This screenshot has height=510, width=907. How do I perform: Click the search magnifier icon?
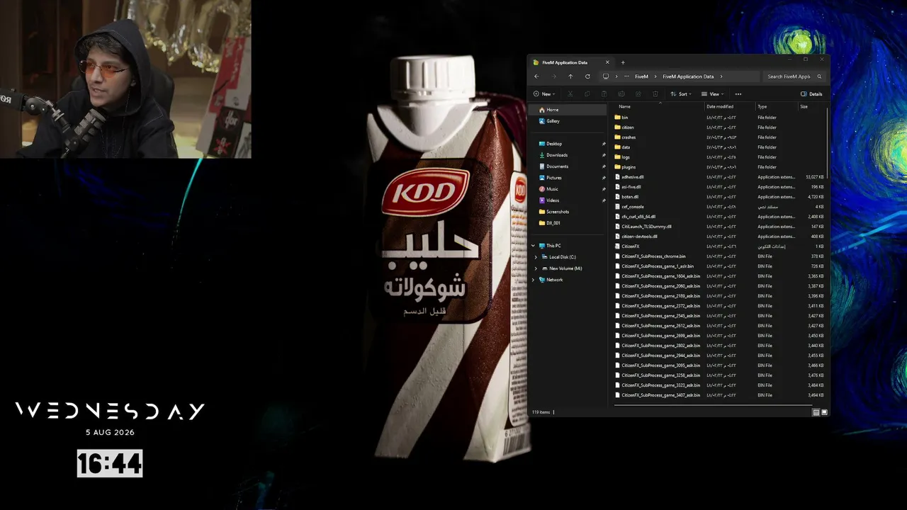(819, 76)
